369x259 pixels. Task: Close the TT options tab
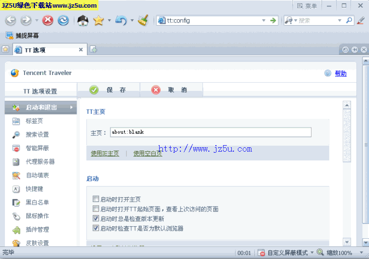coord(81,50)
